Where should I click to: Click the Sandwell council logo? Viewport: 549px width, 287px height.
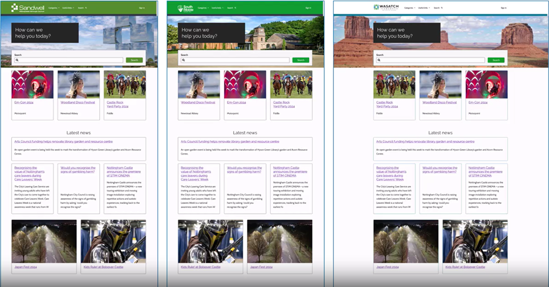coord(28,8)
